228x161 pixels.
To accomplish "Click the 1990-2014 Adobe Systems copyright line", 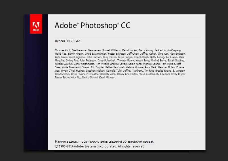I will (x=100, y=146).
